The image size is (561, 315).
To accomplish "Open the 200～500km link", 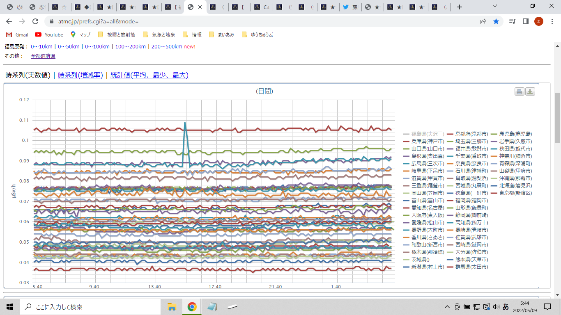I will click(x=167, y=46).
